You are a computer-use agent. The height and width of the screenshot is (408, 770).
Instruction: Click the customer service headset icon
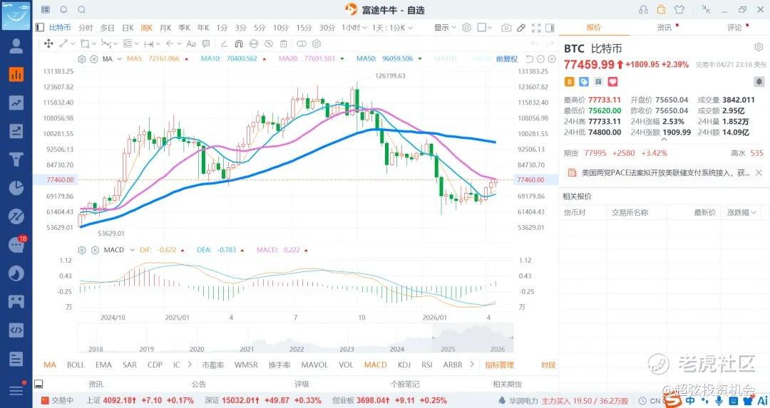644,10
